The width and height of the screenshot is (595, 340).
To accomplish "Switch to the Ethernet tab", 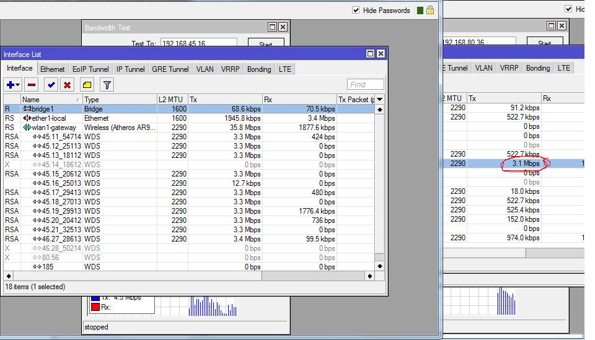I will tap(52, 69).
